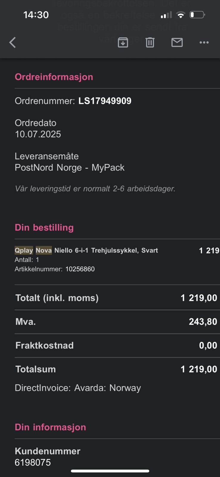Tap the Totalsum amount 1 219,00
Image resolution: width=220 pixels, height=477 pixels.
[199, 369]
